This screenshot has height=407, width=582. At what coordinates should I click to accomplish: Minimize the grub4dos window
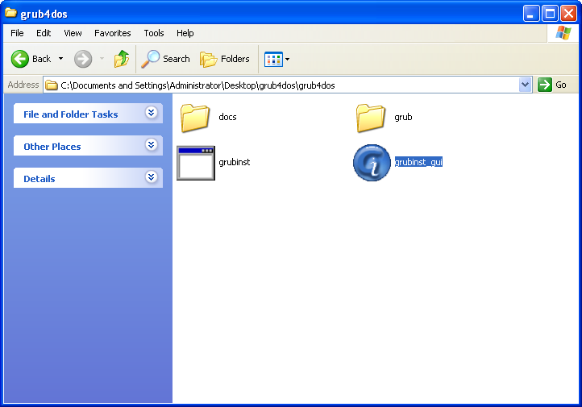coord(530,14)
